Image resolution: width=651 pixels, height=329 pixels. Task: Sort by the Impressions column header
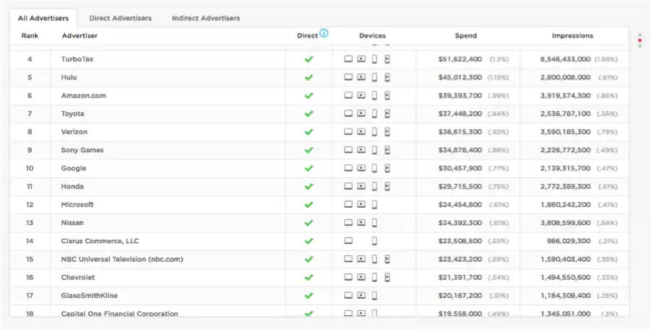pyautogui.click(x=572, y=35)
